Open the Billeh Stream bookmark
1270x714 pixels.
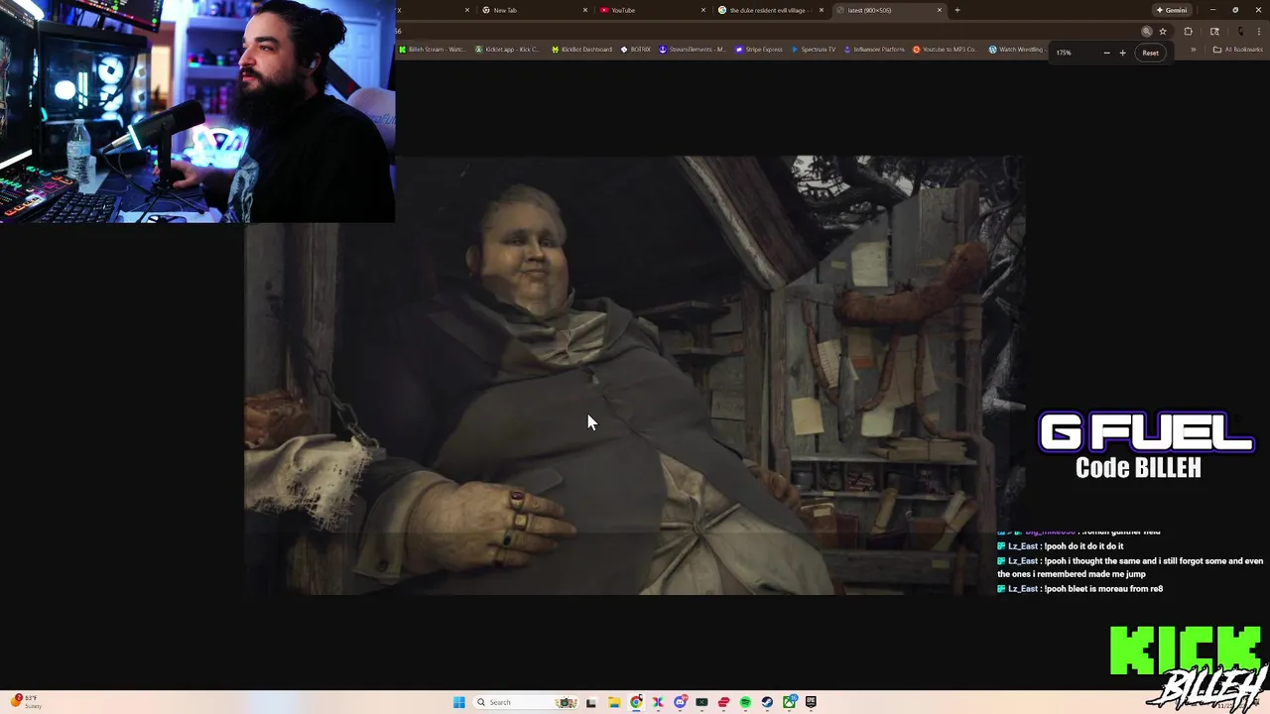(433, 50)
